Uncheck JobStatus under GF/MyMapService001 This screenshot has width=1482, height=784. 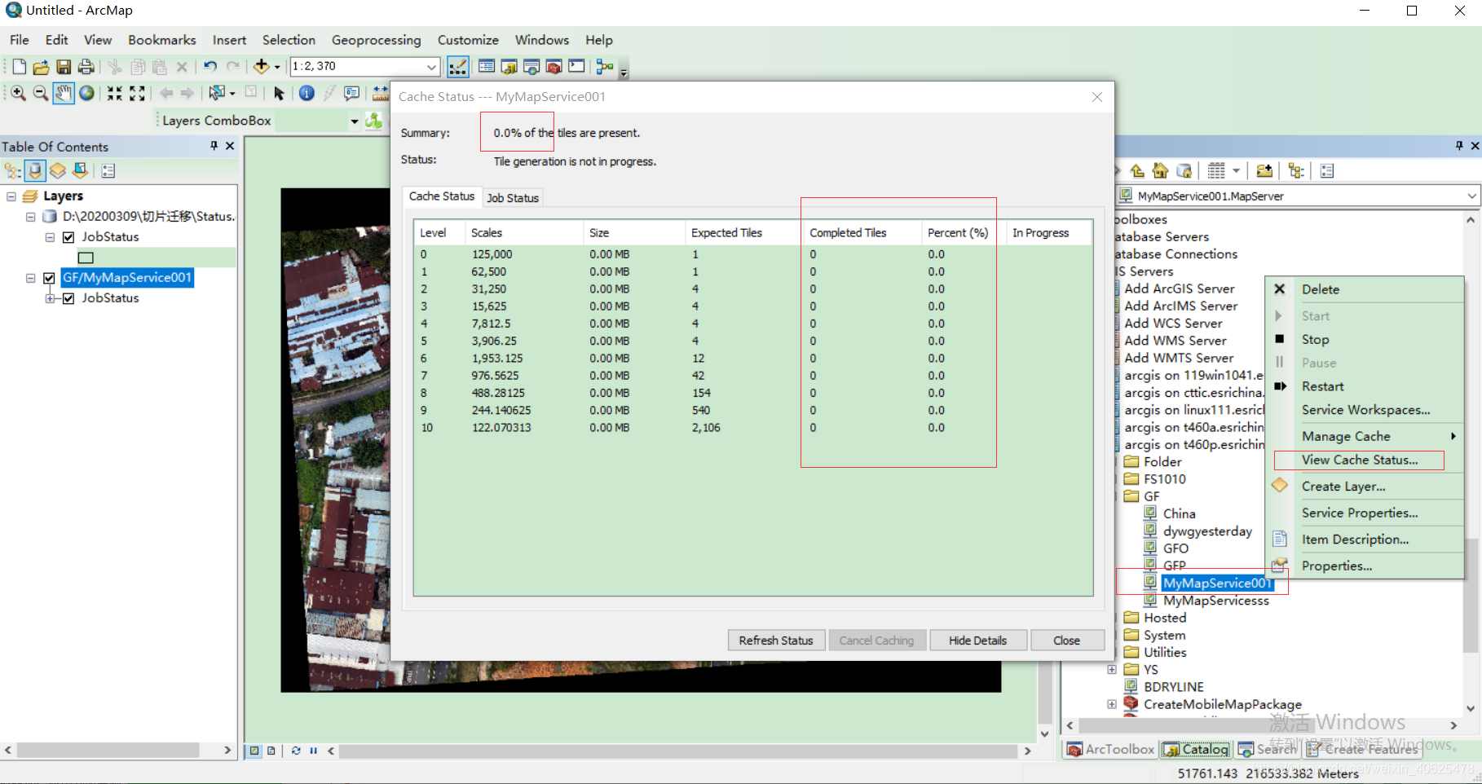(68, 298)
